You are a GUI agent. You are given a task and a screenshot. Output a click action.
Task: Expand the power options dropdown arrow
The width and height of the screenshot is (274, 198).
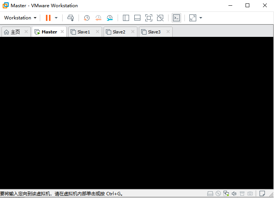coord(56,18)
